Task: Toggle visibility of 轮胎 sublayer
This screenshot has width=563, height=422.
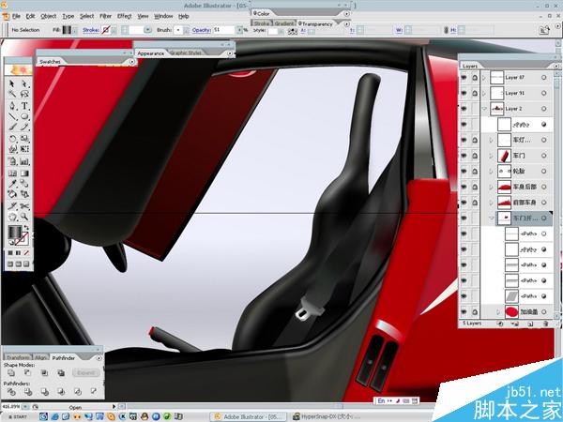Action: [464, 172]
